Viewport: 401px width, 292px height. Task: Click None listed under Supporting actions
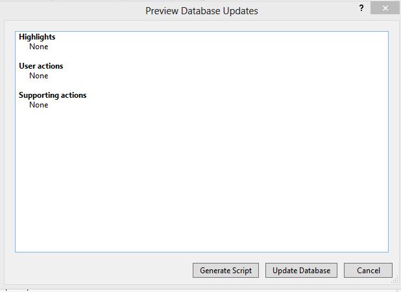click(x=39, y=105)
